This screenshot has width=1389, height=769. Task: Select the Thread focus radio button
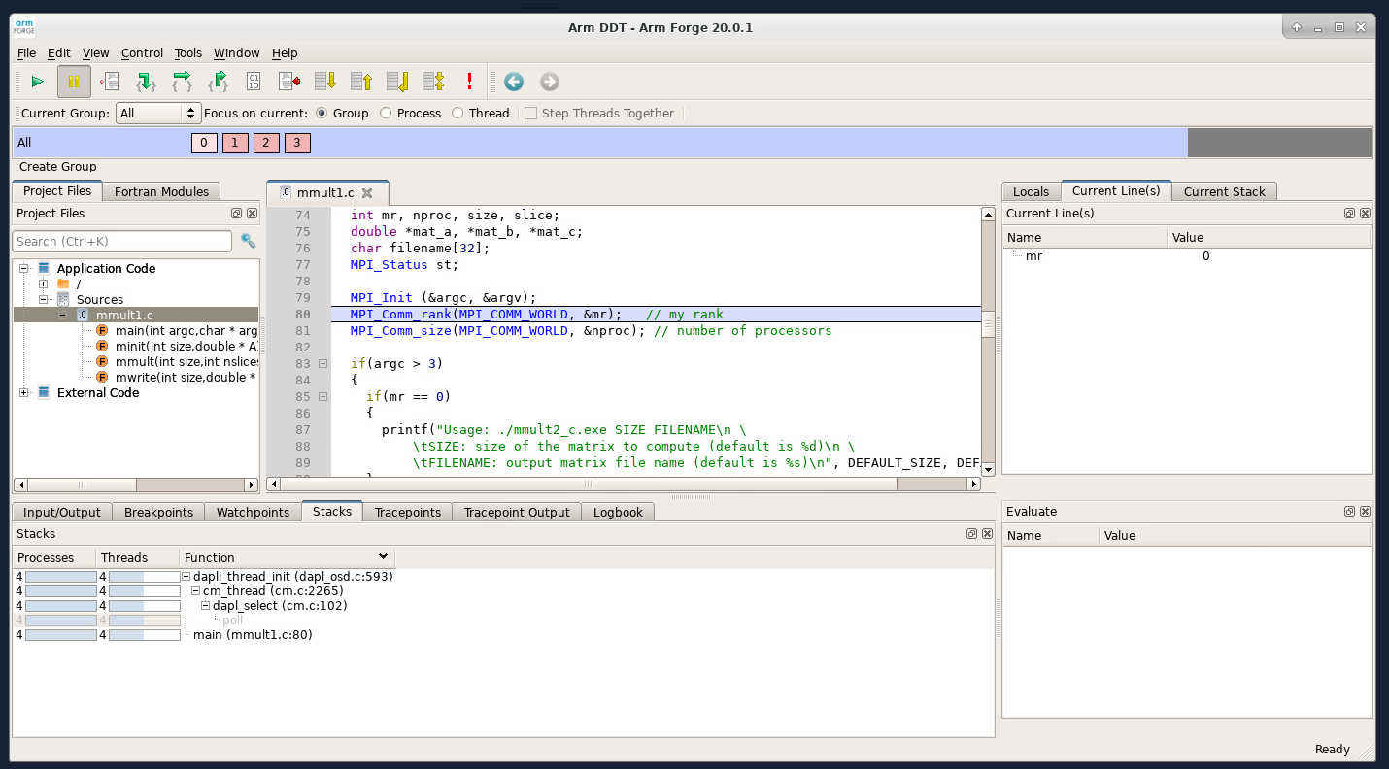pos(457,114)
